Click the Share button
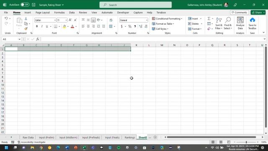The height and width of the screenshot is (151, 268). [x=258, y=13]
